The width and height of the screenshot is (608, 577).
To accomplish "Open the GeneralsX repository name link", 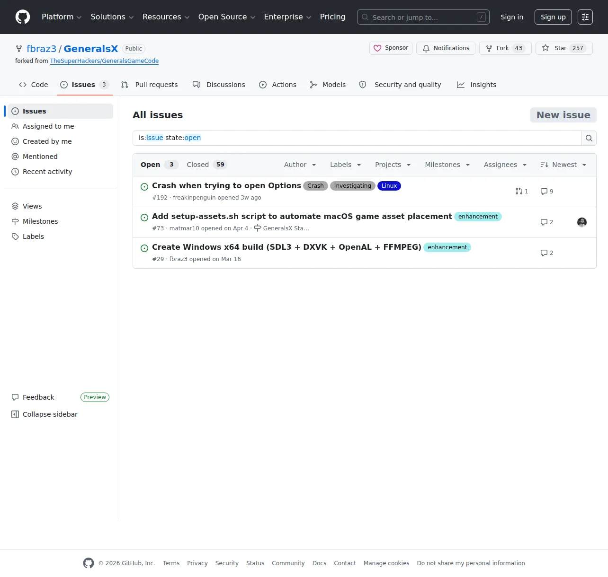I will pyautogui.click(x=91, y=49).
